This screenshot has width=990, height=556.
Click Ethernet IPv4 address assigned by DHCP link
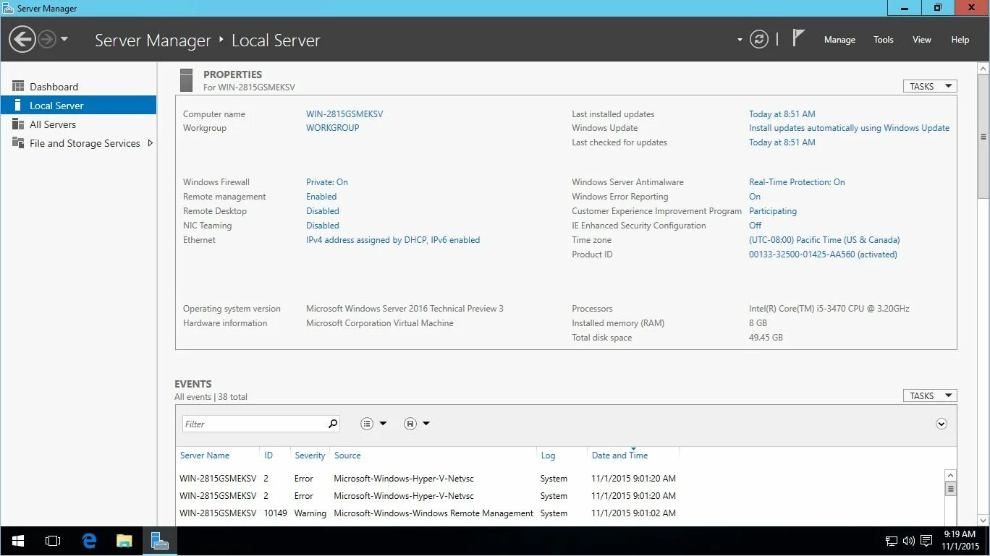393,239
